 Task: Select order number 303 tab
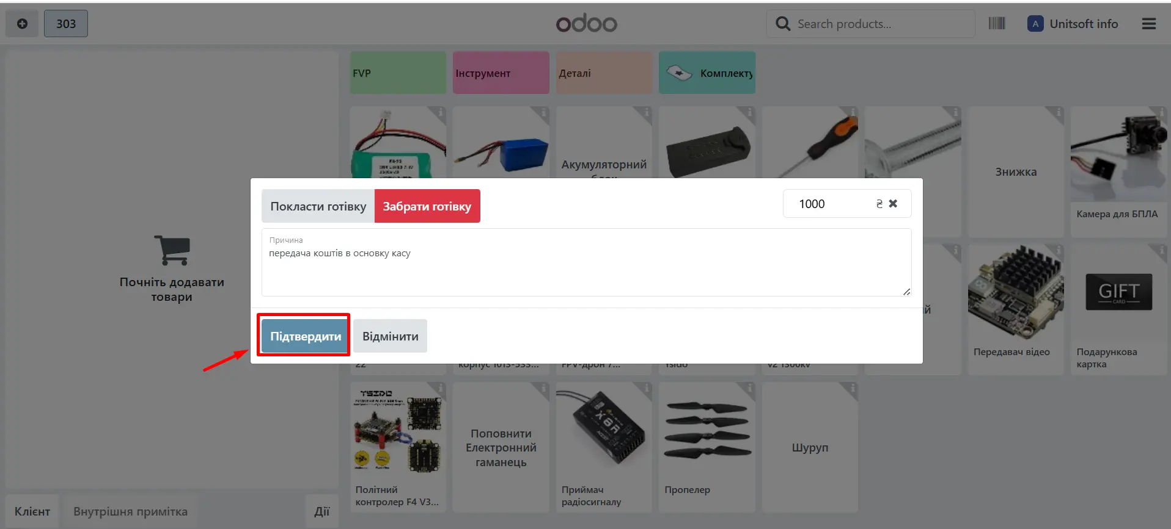[x=66, y=24]
